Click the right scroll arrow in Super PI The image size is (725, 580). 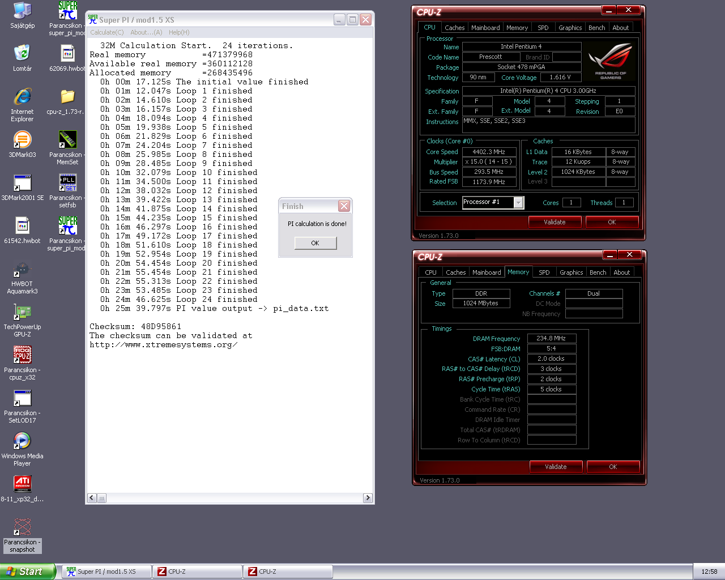368,498
